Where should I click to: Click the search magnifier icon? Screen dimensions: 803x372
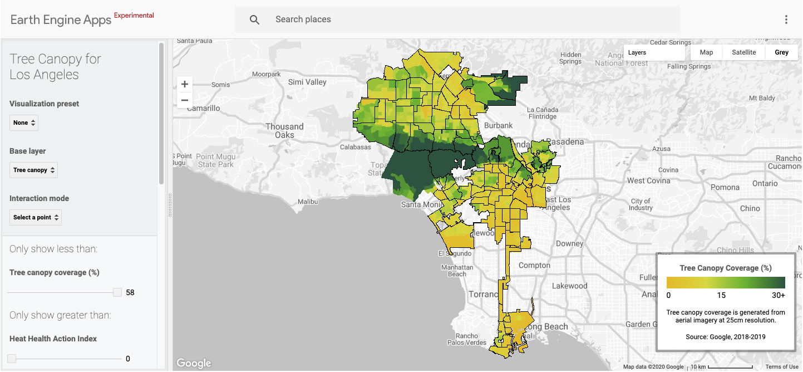click(254, 19)
